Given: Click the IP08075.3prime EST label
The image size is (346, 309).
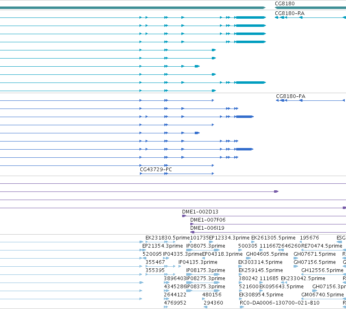Looking at the screenshot, I should pyautogui.click(x=205, y=246).
